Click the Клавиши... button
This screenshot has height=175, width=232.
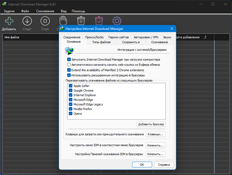pyautogui.click(x=156, y=134)
